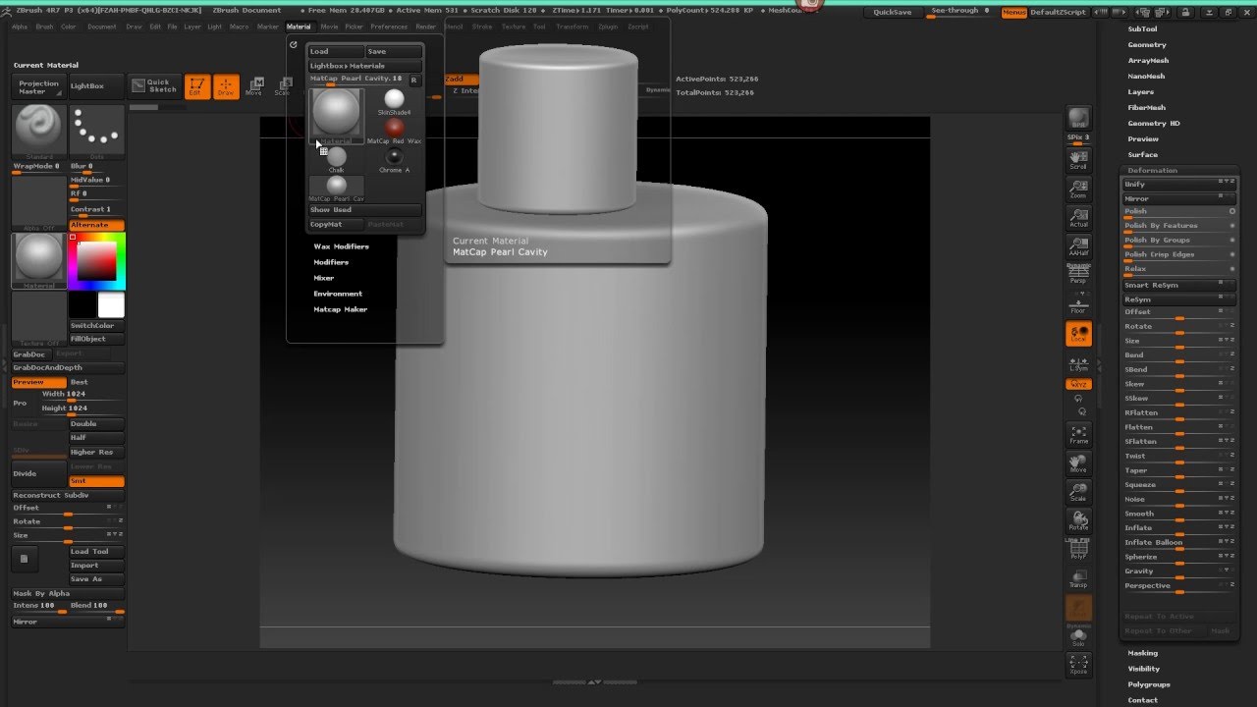Click the Load material button
1257x707 pixels.
click(336, 51)
